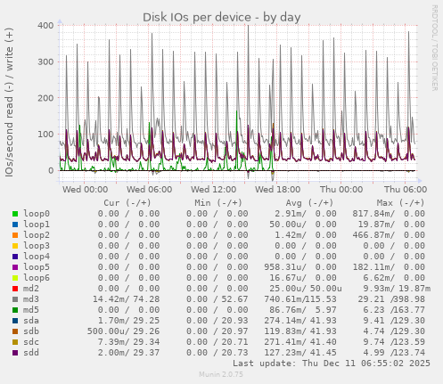Click the 'loop6' legend label
Screen dimensions: 443x384
click(x=37, y=278)
